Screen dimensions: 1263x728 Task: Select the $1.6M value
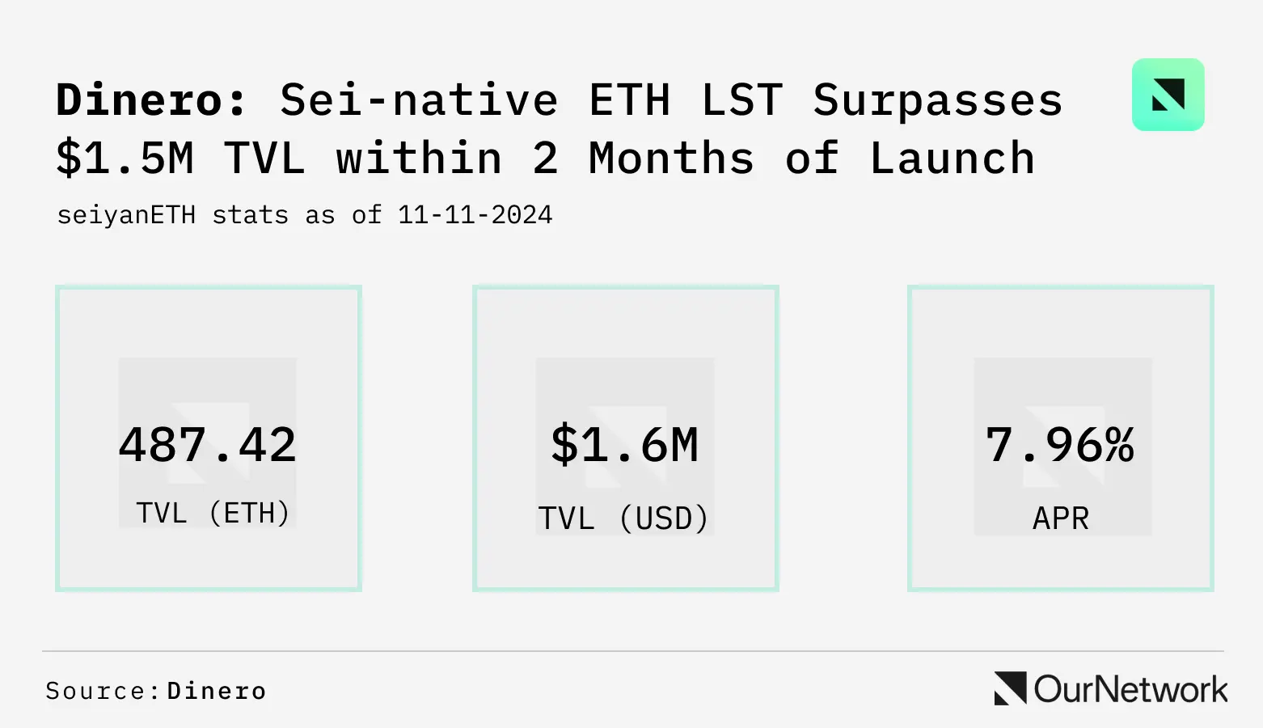624,445
